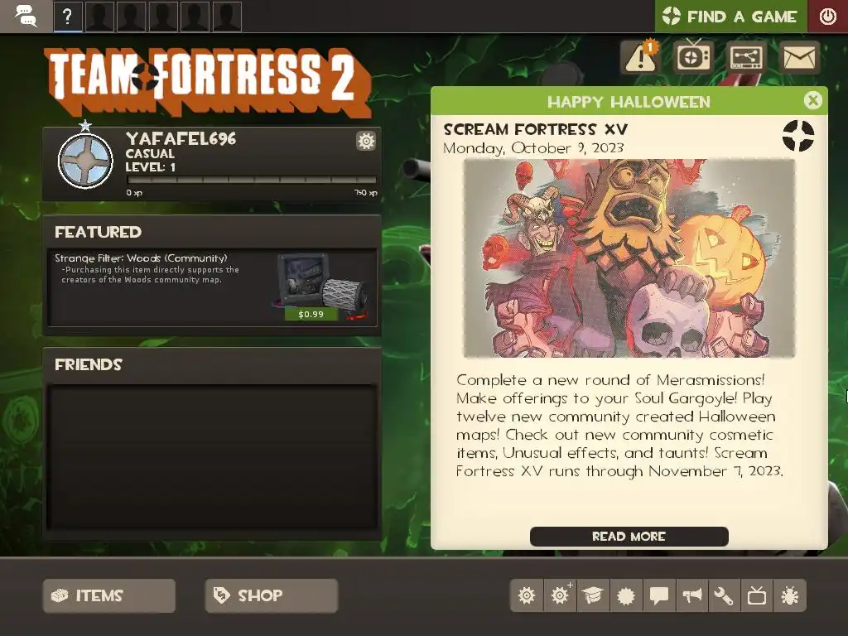Open the envelope mail messages icon
This screenshot has height=636, width=848.
(x=799, y=57)
